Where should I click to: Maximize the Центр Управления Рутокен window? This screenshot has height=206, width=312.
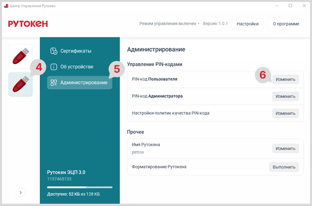click(290, 6)
